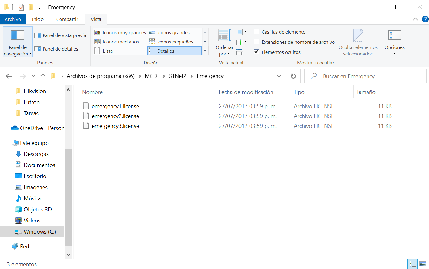Open the Archivo menu tab

pos(13,19)
